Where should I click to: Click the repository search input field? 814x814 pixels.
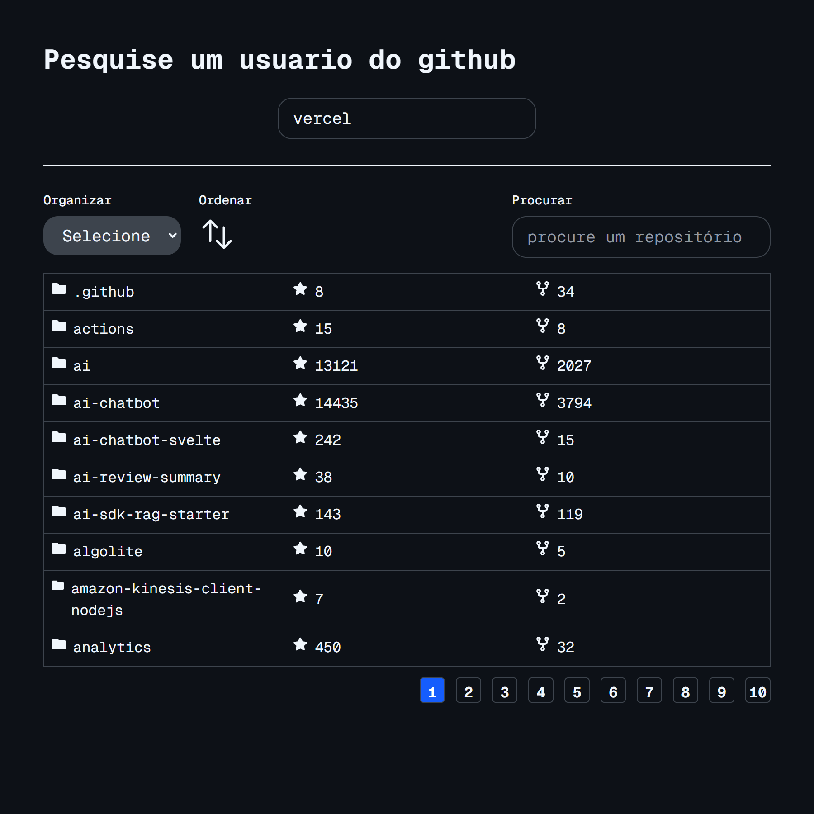tap(641, 237)
